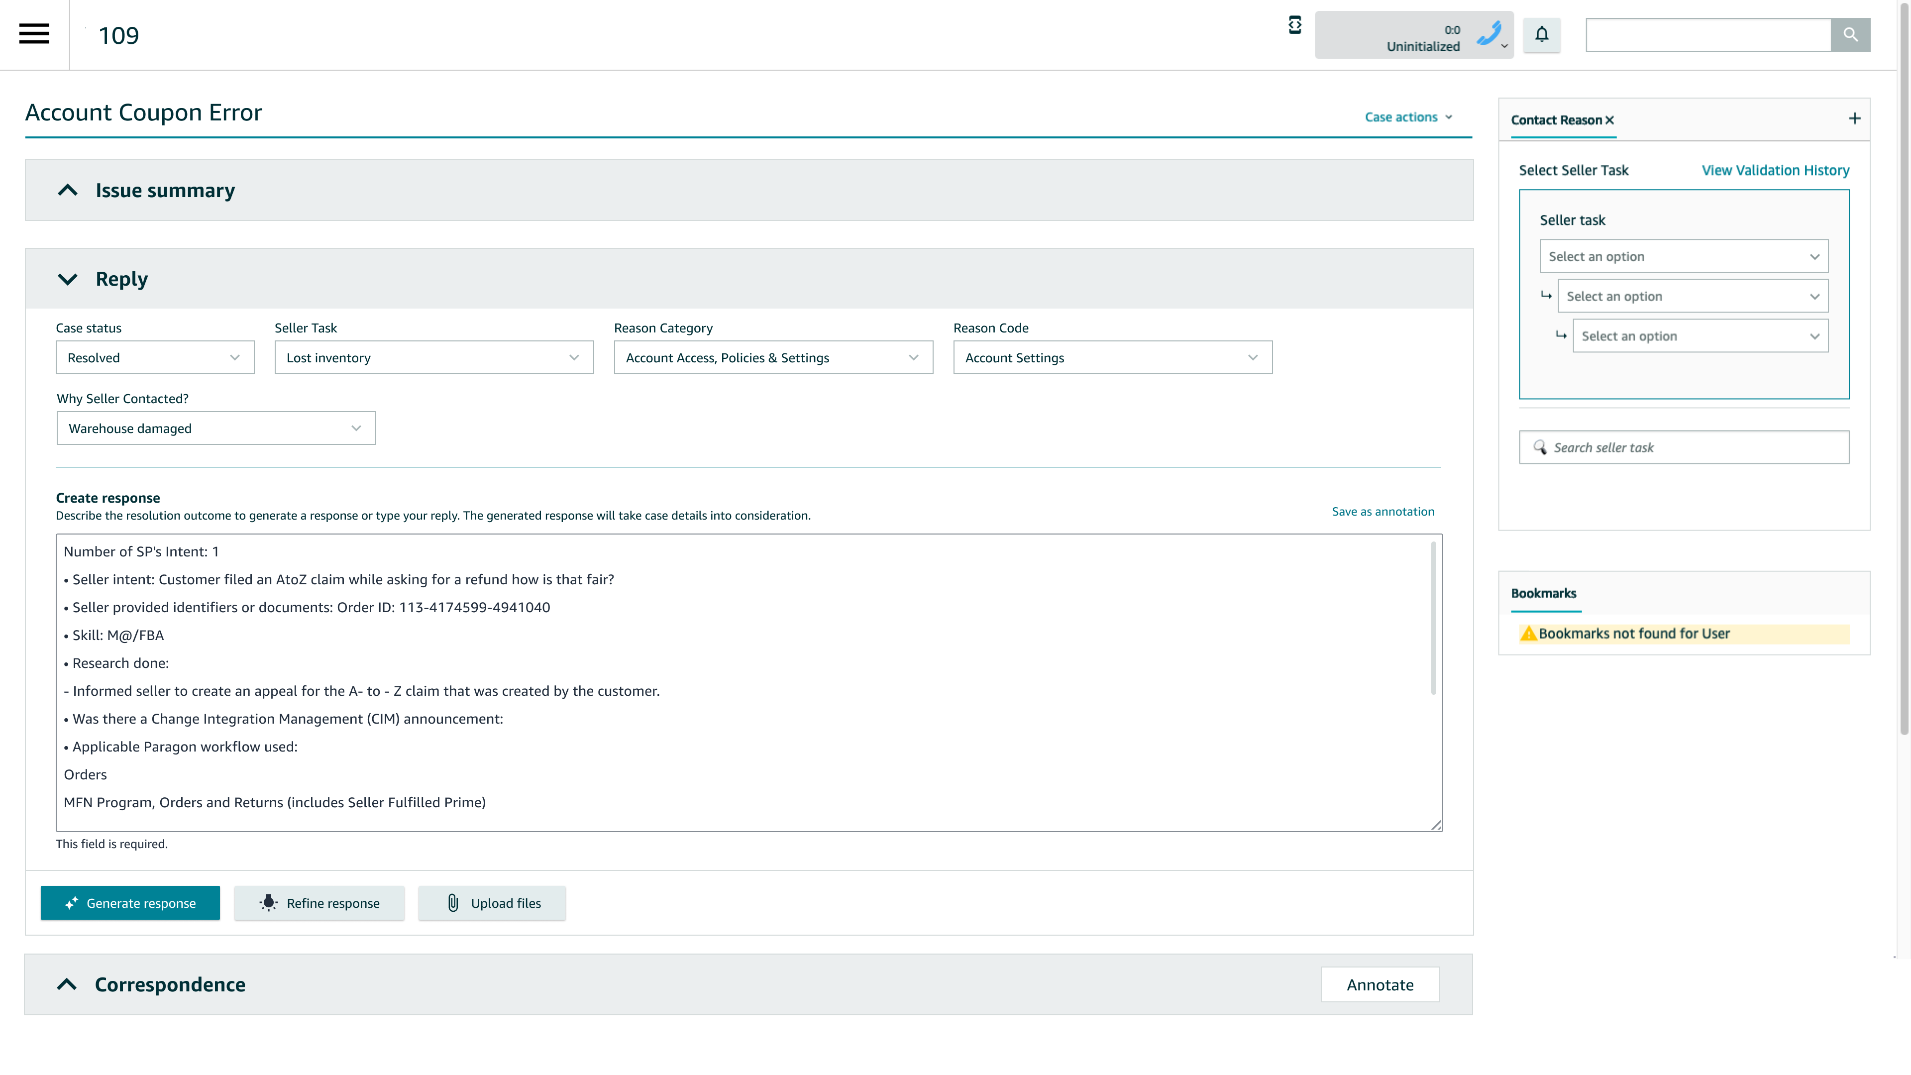Click Save as annotation

pos(1382,511)
